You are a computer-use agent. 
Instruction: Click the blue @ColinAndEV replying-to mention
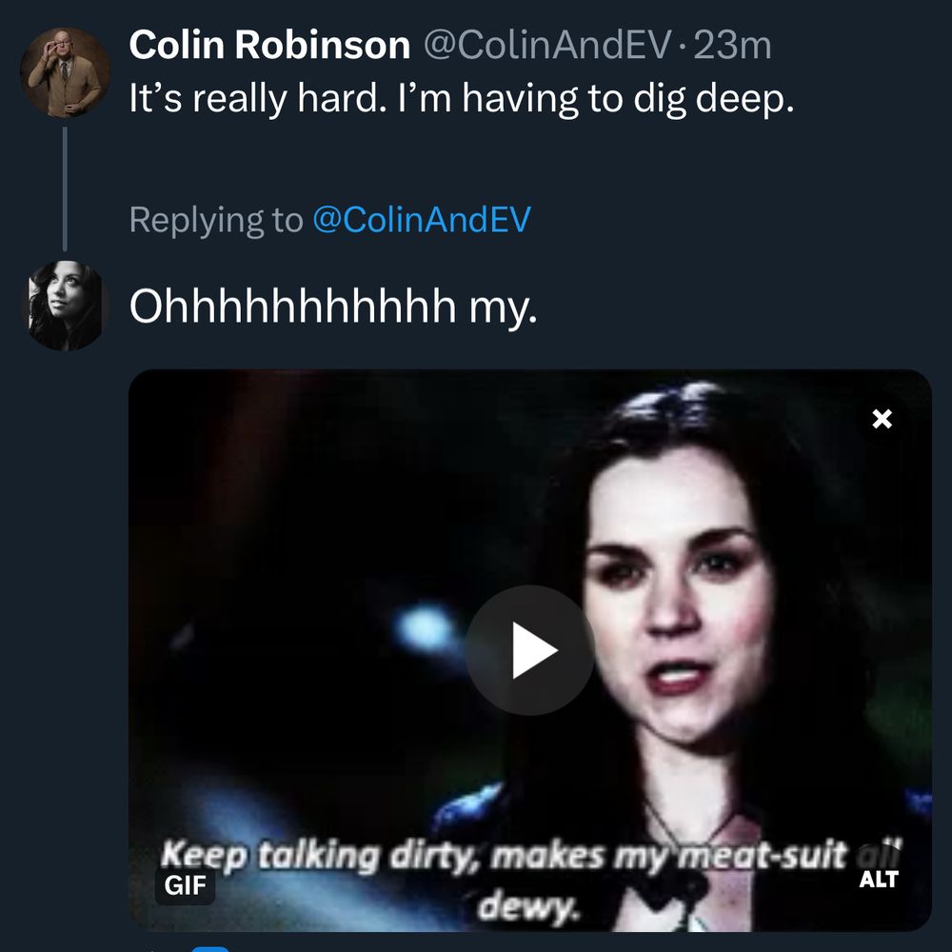tap(421, 220)
